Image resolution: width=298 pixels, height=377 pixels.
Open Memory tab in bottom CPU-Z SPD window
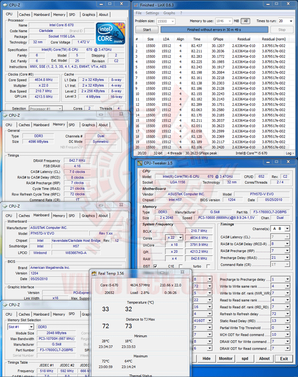tap(59, 314)
